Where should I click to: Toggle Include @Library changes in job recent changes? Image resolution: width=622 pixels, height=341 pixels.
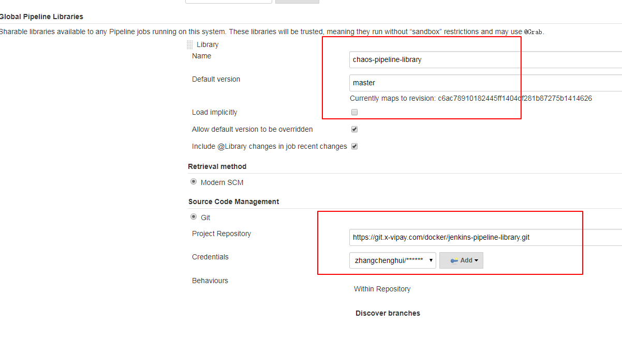(x=354, y=146)
